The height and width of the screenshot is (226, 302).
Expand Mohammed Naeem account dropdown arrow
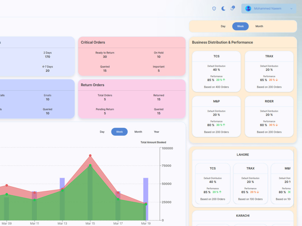click(291, 9)
